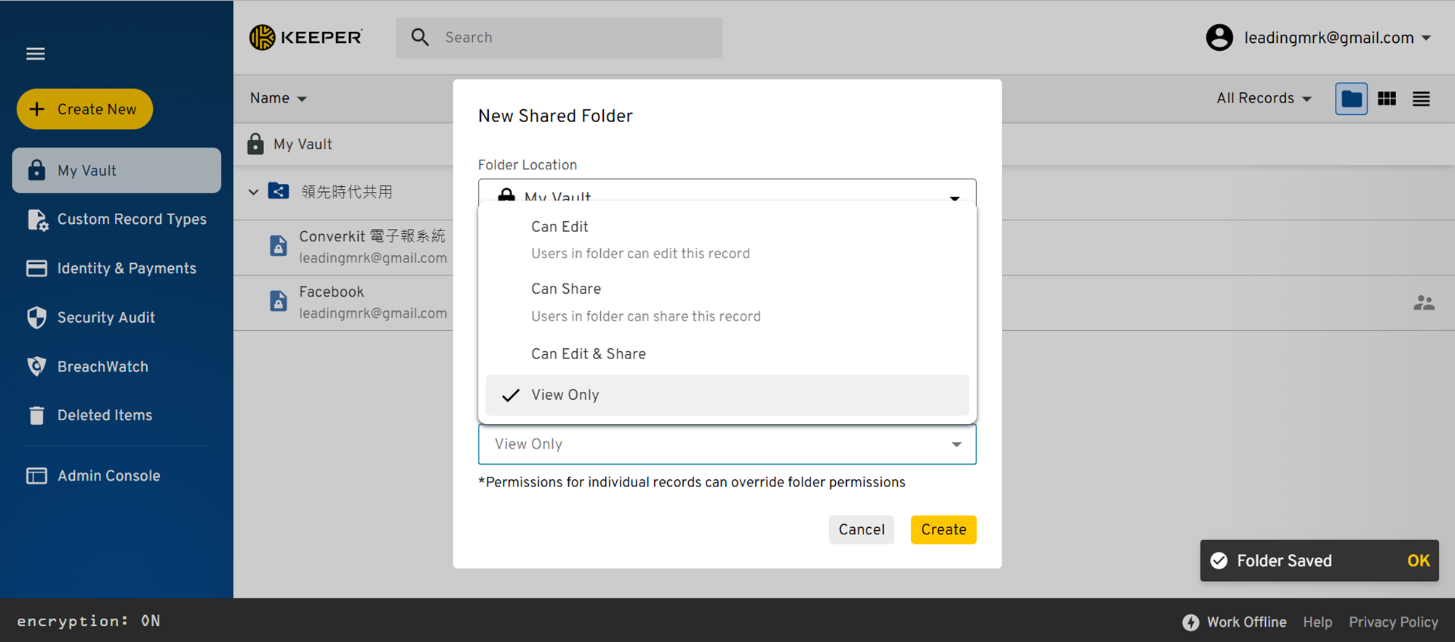Click the Cancel button

(x=861, y=529)
